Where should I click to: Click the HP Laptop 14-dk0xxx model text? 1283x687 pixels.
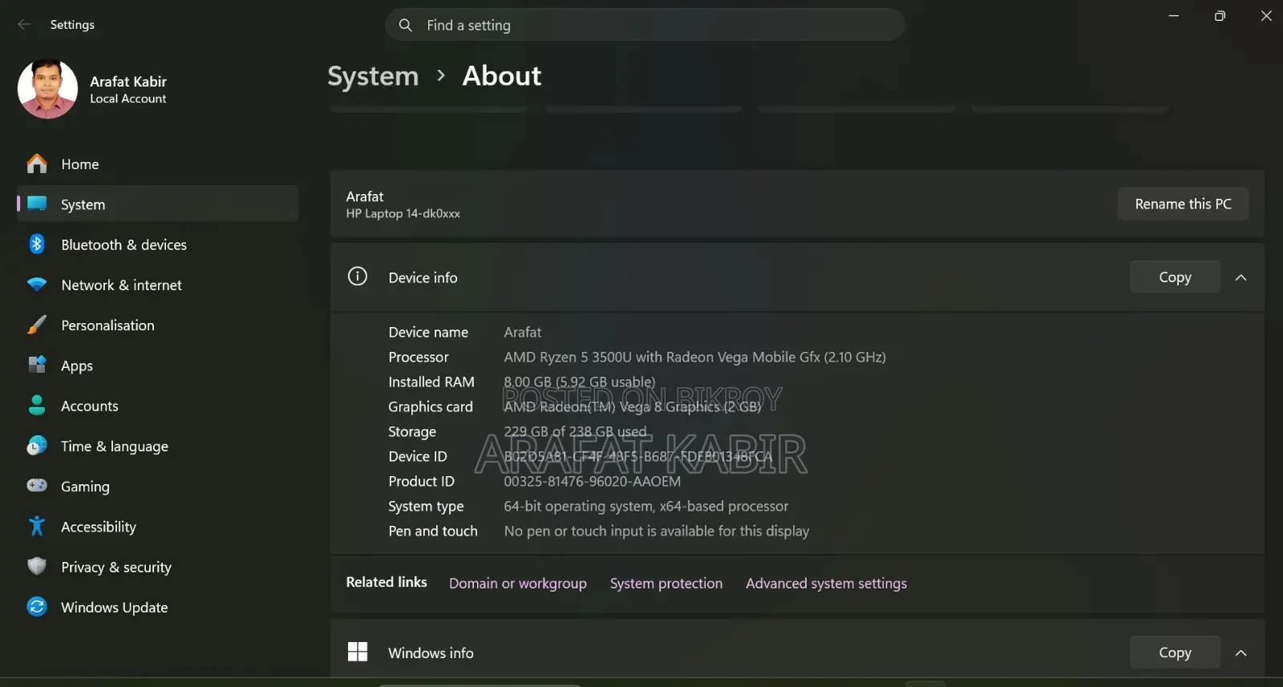(403, 213)
